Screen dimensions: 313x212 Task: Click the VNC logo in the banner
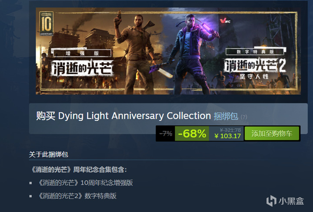[225, 21]
